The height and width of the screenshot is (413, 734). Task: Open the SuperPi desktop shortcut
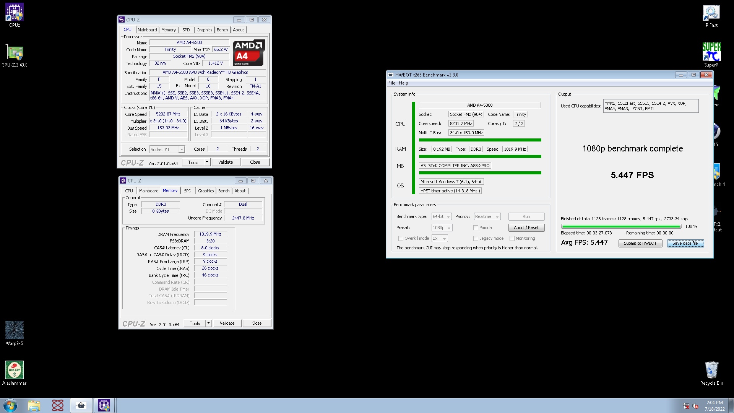tap(711, 55)
